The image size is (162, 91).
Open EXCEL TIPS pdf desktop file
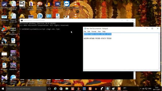49,82
